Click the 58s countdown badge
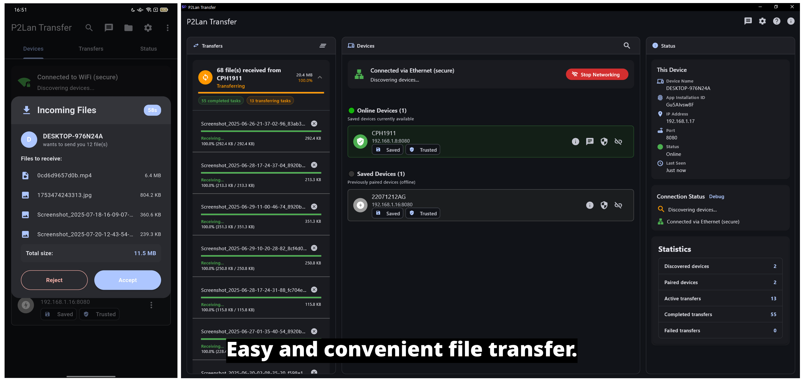This screenshot has height=381, width=804. coord(152,110)
